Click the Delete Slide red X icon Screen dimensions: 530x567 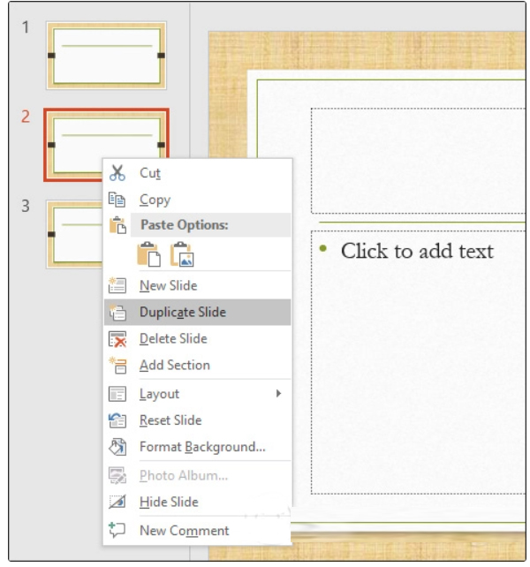coord(117,339)
